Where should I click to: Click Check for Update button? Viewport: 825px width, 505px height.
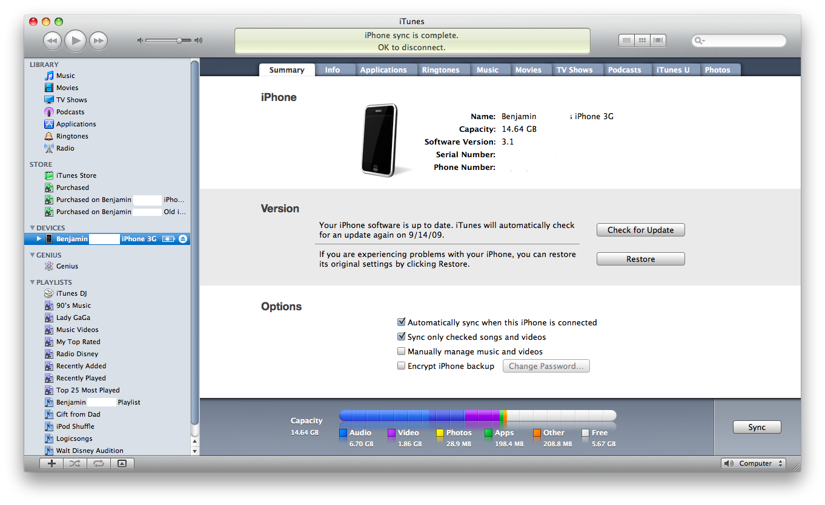(x=641, y=230)
